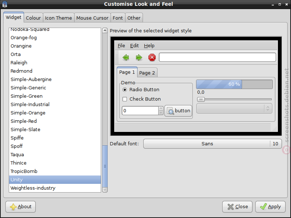Open the Font tab
Image resolution: width=291 pixels, height=218 pixels.
click(117, 18)
